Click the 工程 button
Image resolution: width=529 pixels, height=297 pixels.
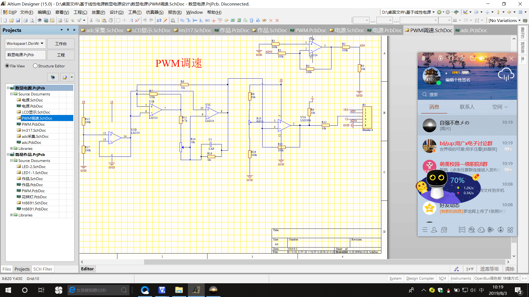(x=61, y=55)
